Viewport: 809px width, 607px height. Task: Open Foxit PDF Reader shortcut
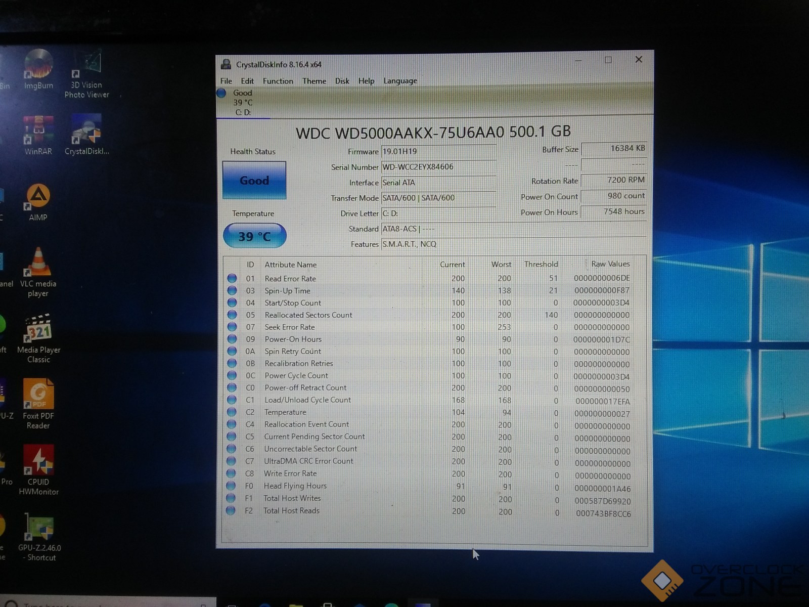[38, 404]
